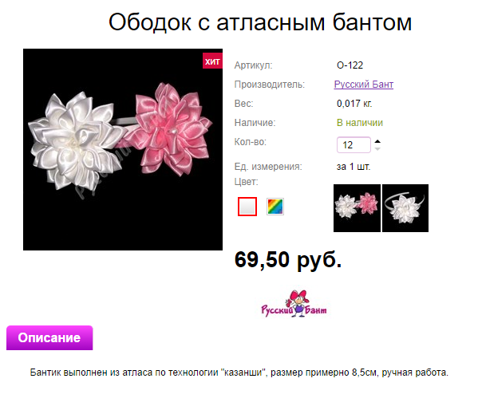
Task: Click the weight value 0,017 кг.
Action: (x=354, y=104)
